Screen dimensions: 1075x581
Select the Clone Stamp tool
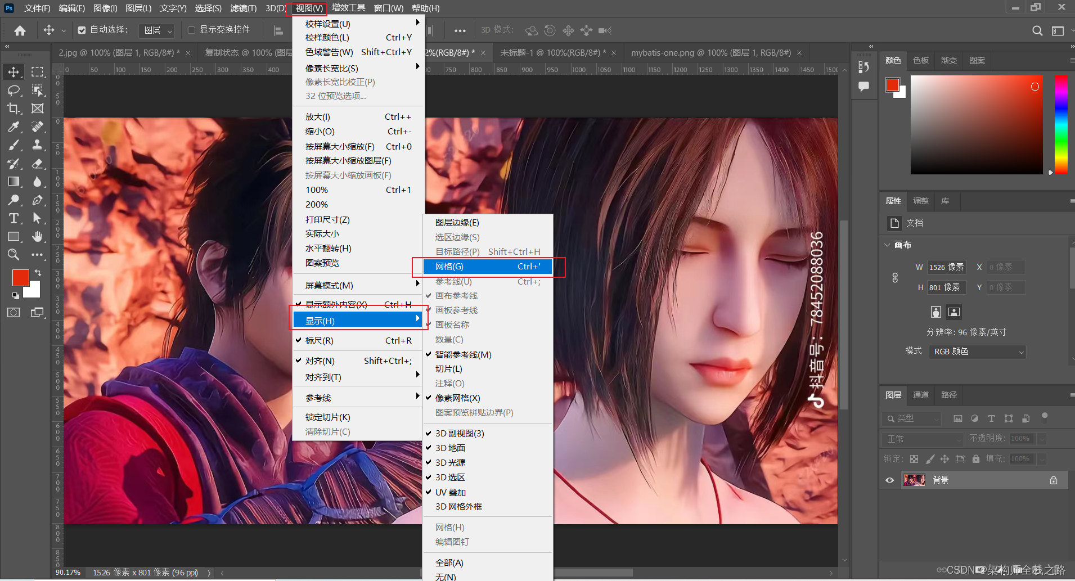37,145
